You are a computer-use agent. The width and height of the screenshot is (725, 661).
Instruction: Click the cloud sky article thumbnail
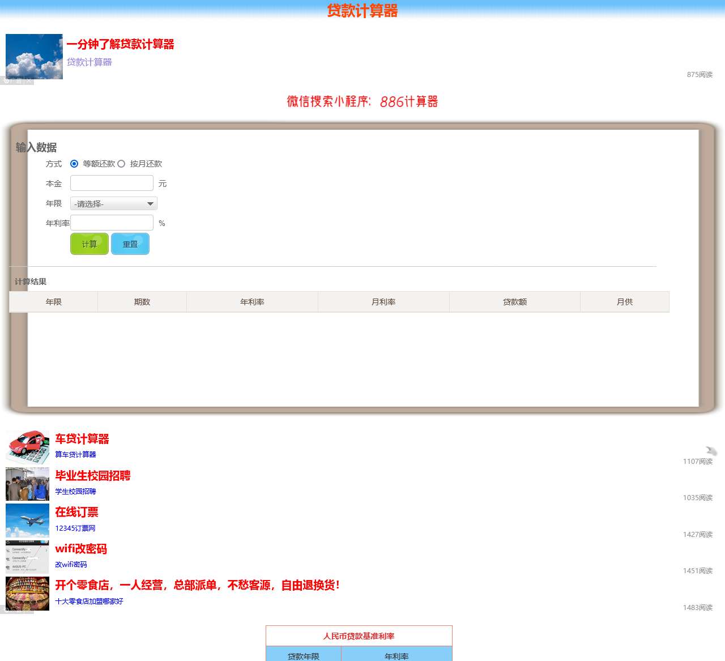[x=34, y=57]
